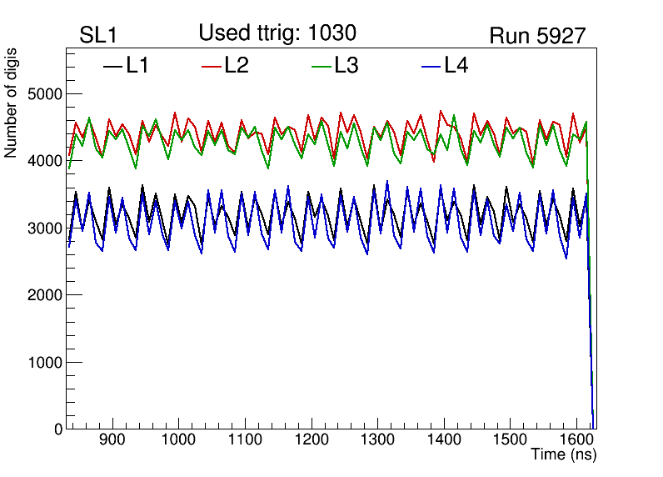Click the 1000 tick label on x-axis
Image resolution: width=663 pixels, height=477 pixels.
[x=177, y=440]
